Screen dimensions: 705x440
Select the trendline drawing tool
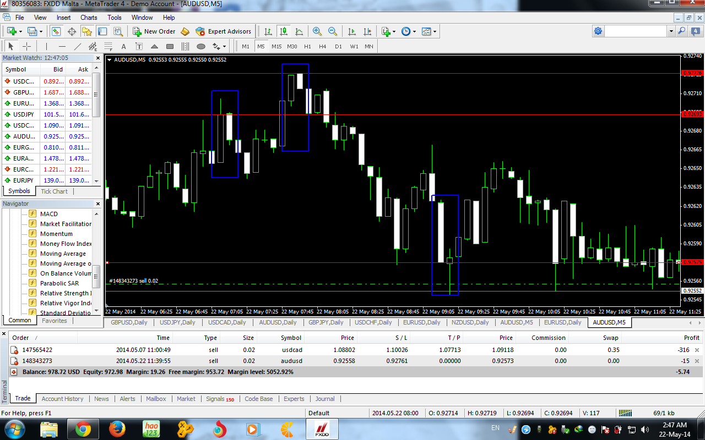tap(78, 46)
